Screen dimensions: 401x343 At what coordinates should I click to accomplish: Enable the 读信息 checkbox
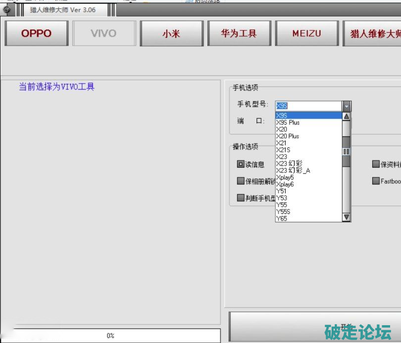pyautogui.click(x=241, y=165)
